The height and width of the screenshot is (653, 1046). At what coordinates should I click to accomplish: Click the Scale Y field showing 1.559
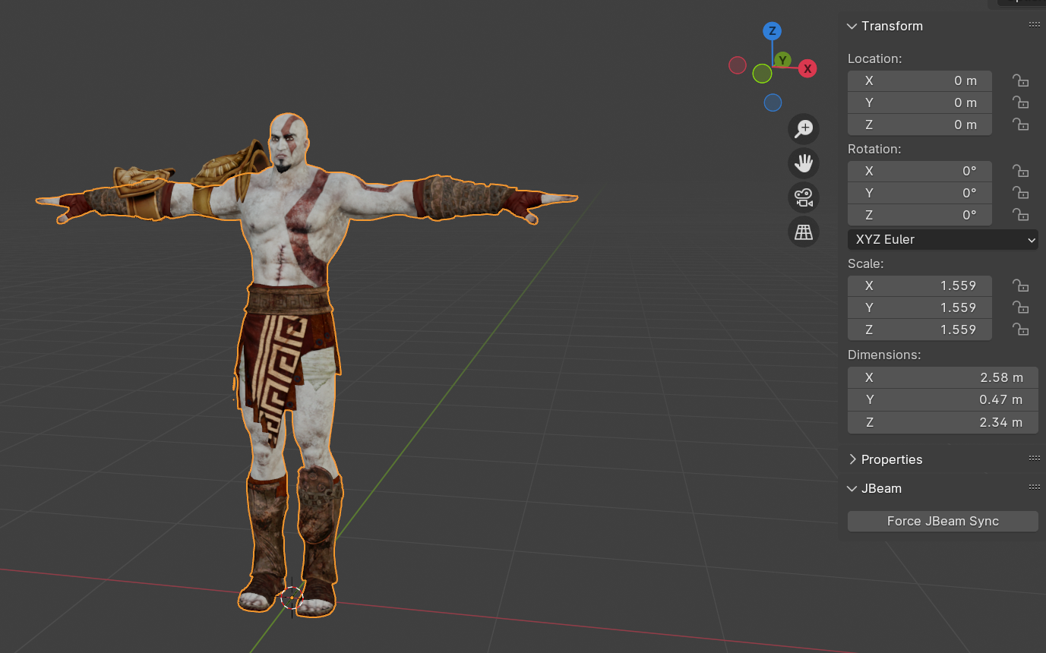pyautogui.click(x=920, y=308)
